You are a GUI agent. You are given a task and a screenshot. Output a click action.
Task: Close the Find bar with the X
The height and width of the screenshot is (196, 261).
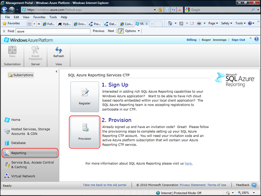pyautogui.click(x=4, y=31)
